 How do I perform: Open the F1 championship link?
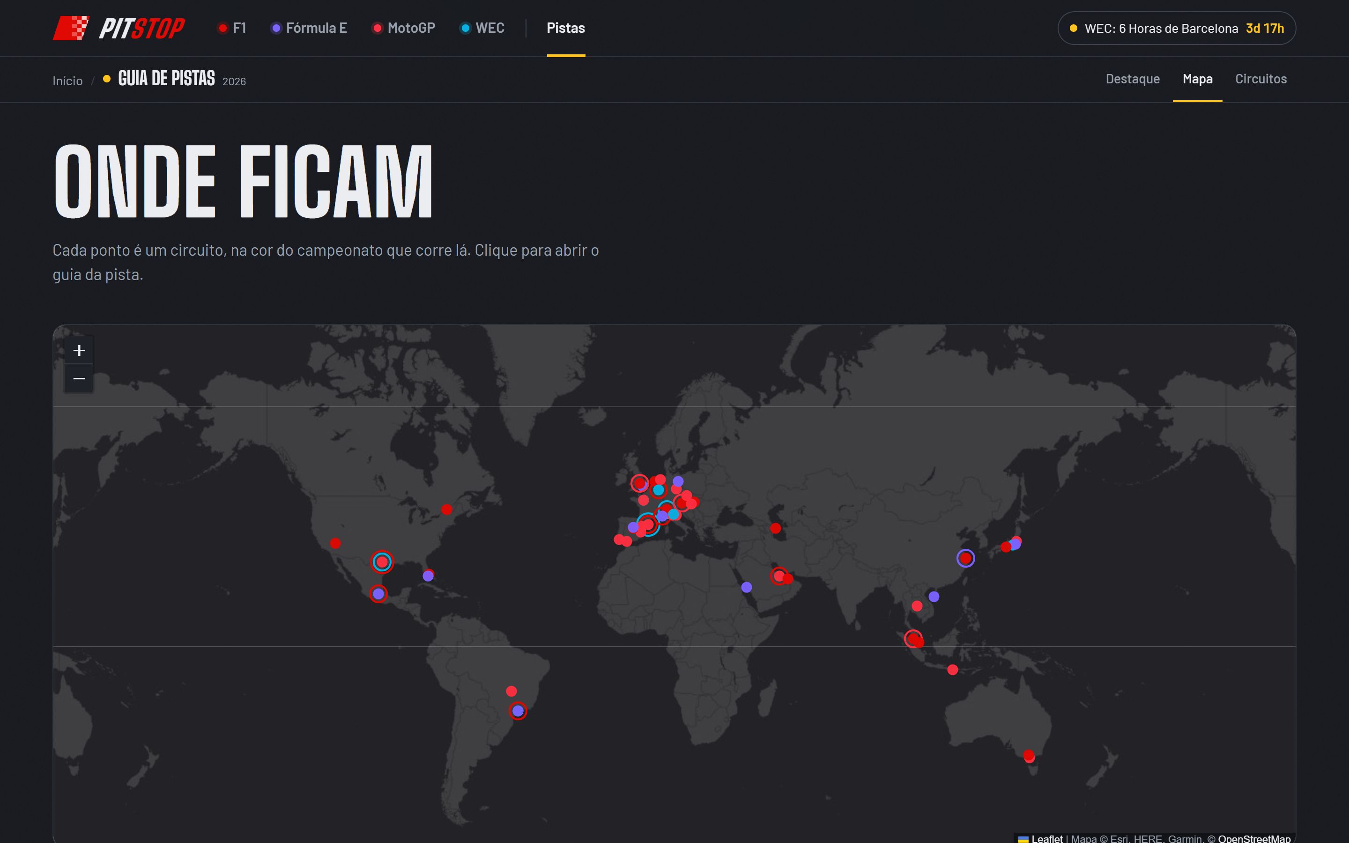(232, 28)
